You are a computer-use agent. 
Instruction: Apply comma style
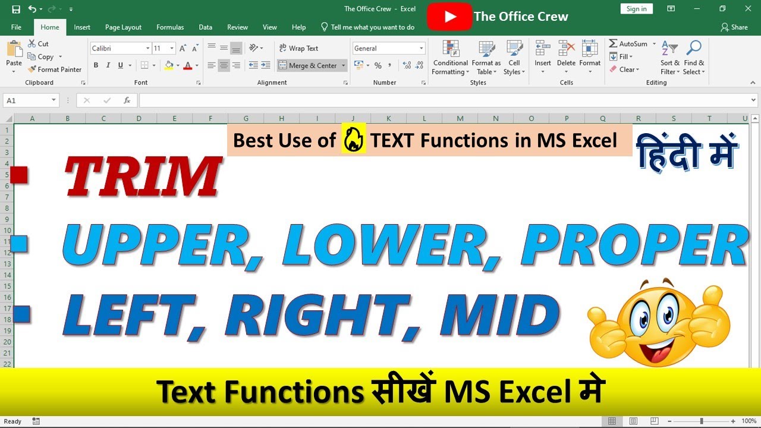coord(390,65)
